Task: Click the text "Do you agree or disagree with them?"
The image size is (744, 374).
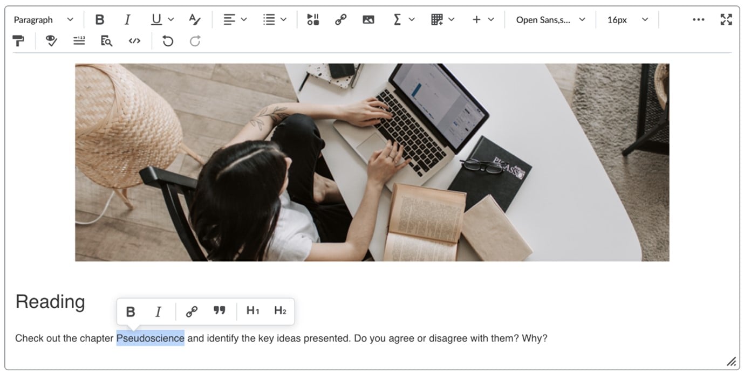Action: [x=436, y=338]
